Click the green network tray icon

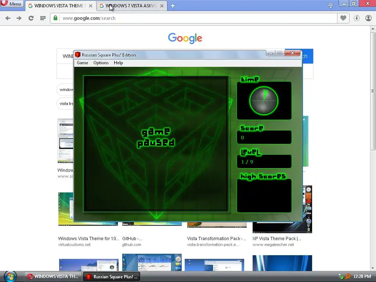point(340,276)
